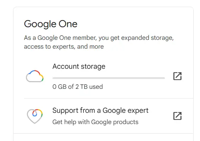Click the colorful cloud storage icon
This screenshot has height=141, width=200.
35,76
